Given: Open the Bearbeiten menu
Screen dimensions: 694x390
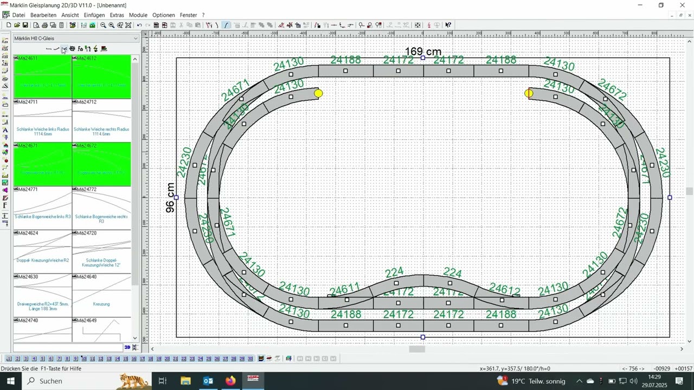Looking at the screenshot, I should (x=43, y=15).
